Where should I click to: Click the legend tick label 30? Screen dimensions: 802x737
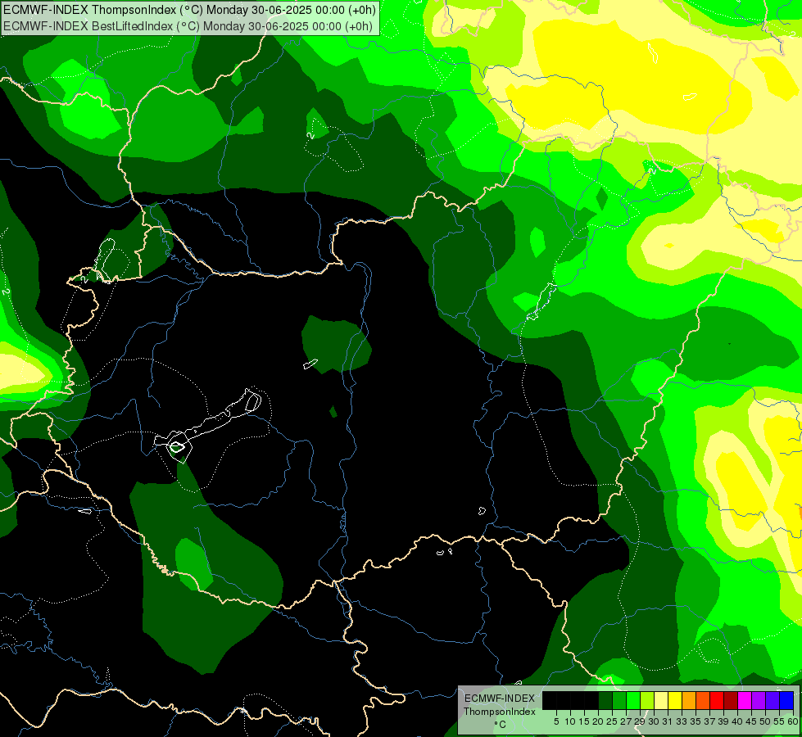click(654, 721)
